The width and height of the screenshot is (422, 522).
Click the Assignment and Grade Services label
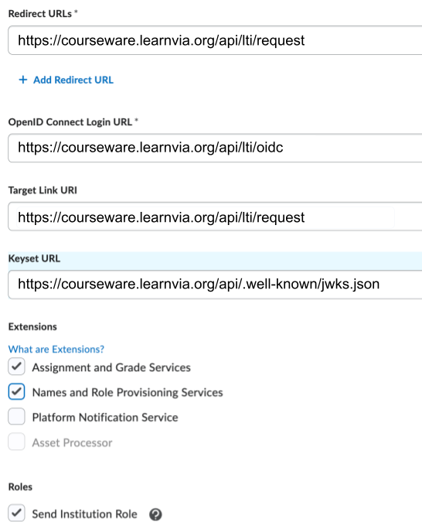111,367
